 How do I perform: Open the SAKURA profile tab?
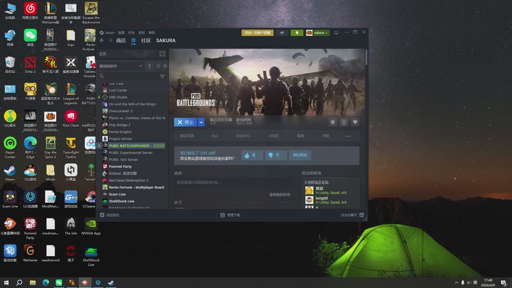166,40
